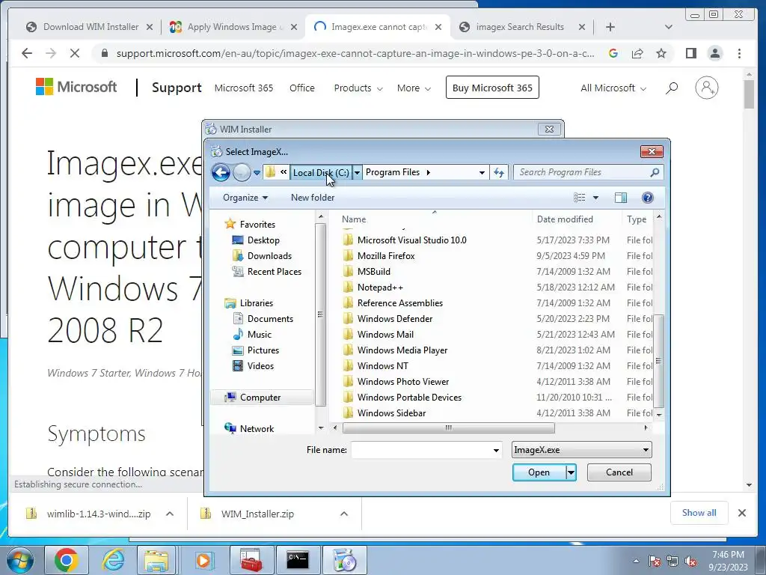Expand the wimlib zip download options chevron
The image size is (766, 575).
pos(170,514)
